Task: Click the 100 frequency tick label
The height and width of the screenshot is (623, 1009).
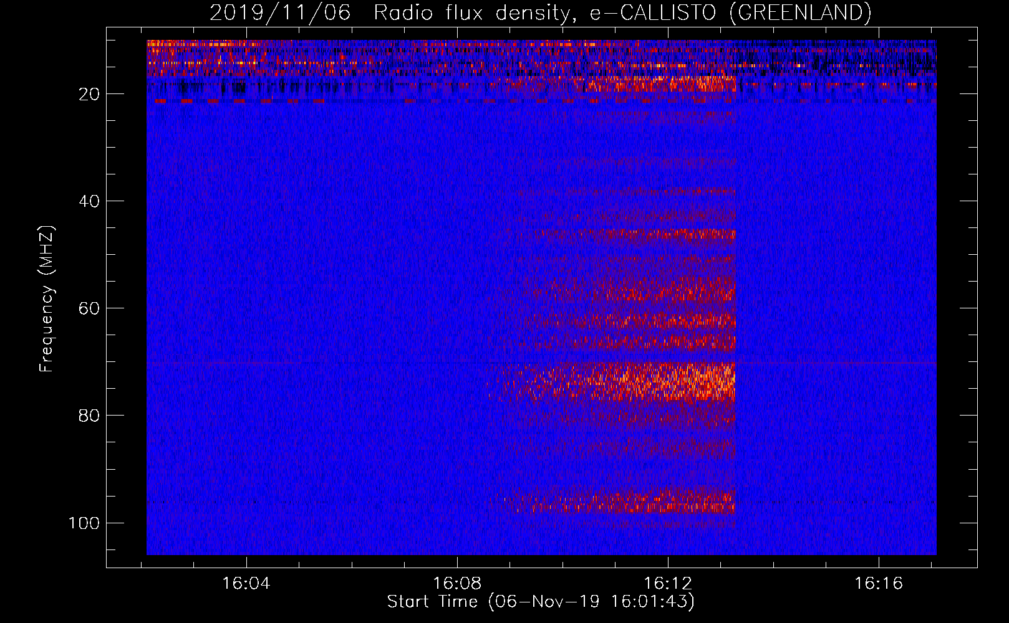Action: [x=84, y=523]
